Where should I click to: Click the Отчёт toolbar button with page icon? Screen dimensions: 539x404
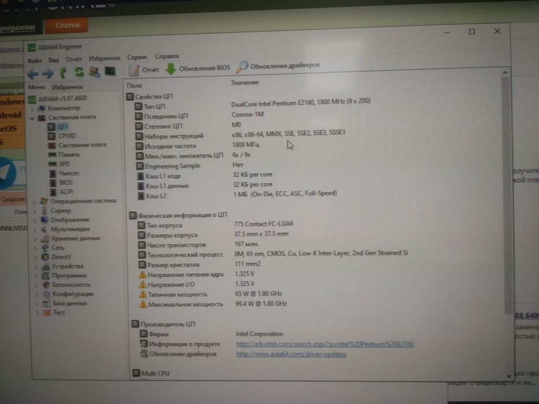[x=144, y=70]
